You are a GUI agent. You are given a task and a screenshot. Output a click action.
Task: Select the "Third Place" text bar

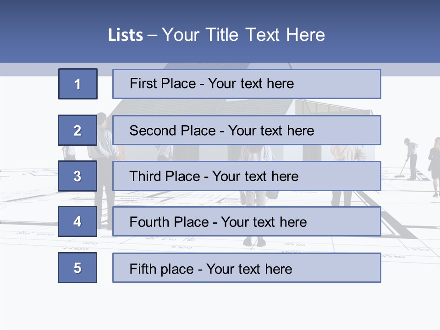[247, 176]
